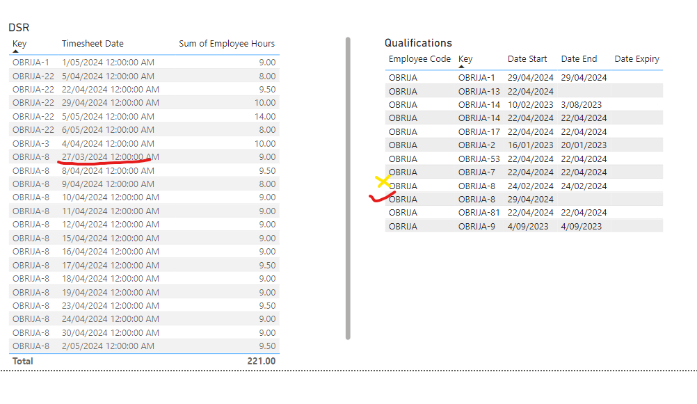Select cell 10/04/2024 12:00:00 AM
Screen dimensions: 697x404
coord(110,197)
